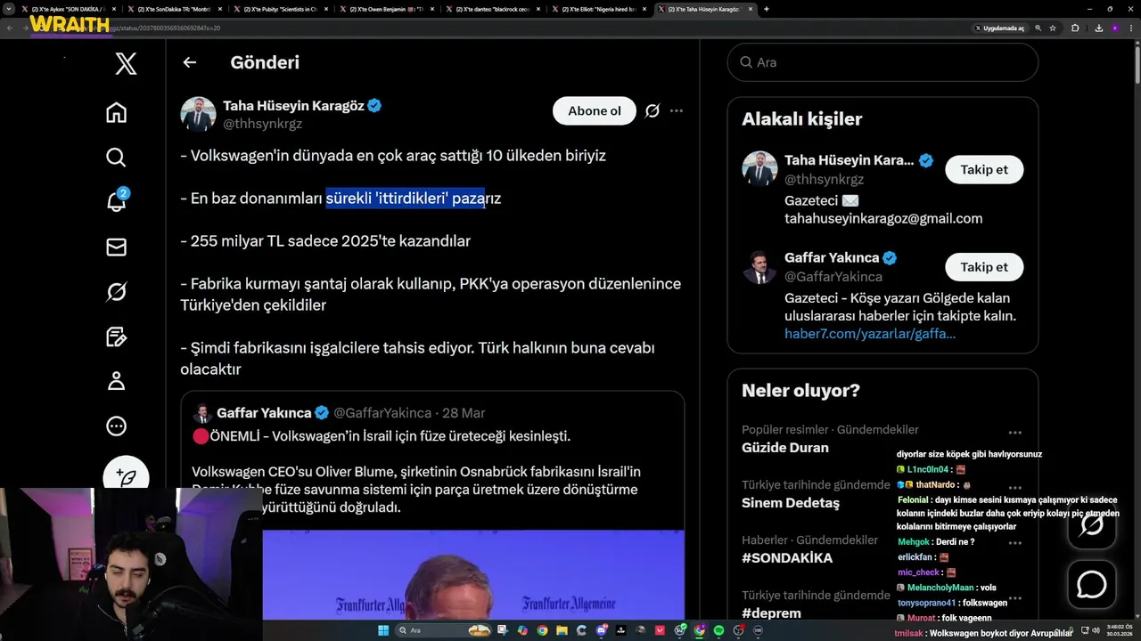Open Notifications bell with 2 badge
The image size is (1141, 641).
click(117, 201)
